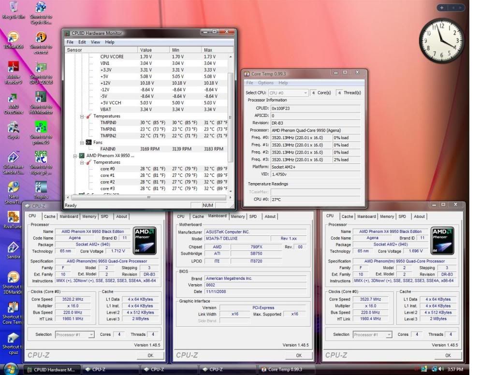Open View menu in CPUID Hardware Monitor
Viewport: 495px width, 375px height.
[95, 42]
